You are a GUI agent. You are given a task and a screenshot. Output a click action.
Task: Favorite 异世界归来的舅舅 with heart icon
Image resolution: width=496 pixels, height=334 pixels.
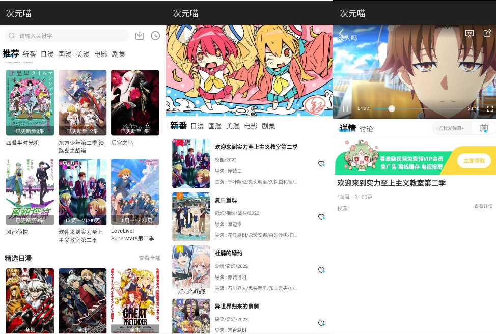[321, 323]
